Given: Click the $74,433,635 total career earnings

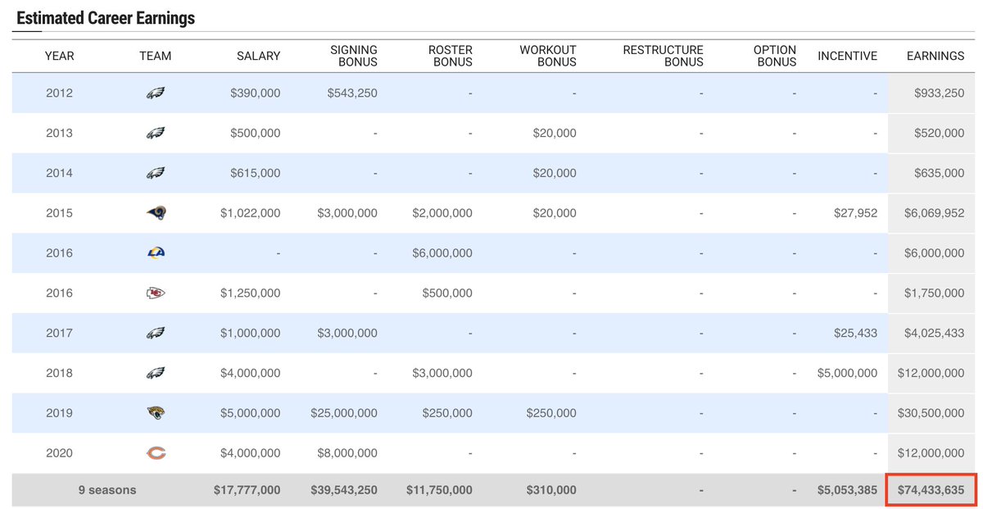Looking at the screenshot, I should pos(931,491).
